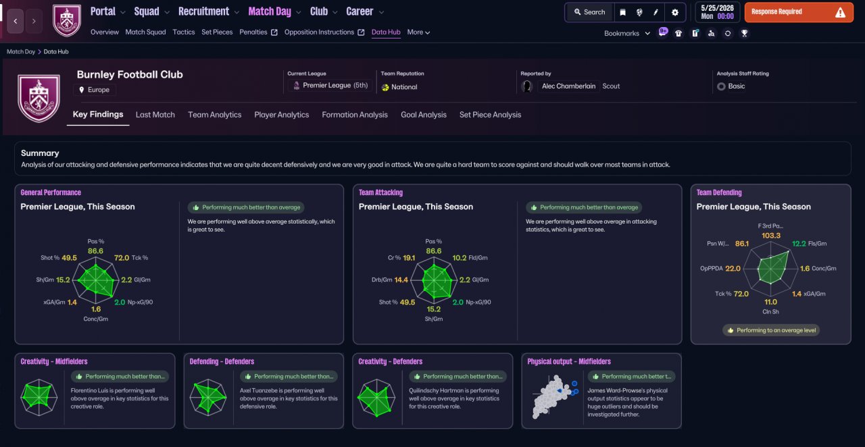
Task: Click the circular arrows bookmark icon
Action: point(728,33)
